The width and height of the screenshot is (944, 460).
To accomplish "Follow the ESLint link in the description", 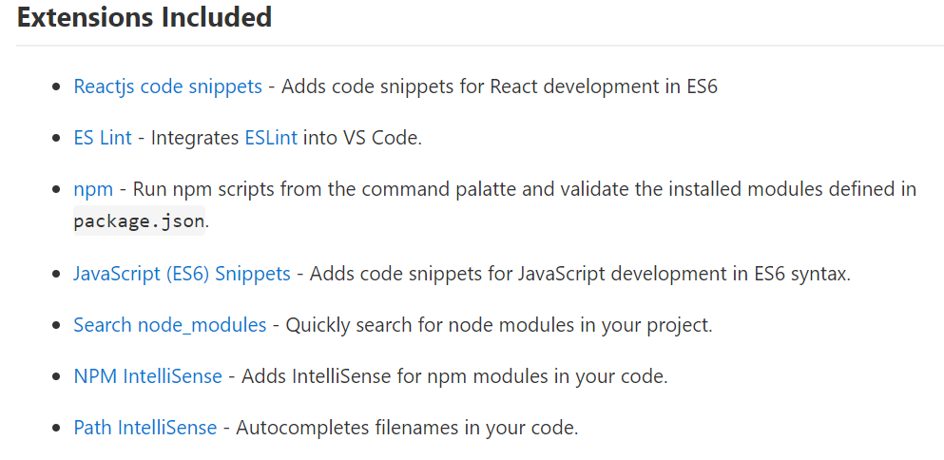I will [x=271, y=138].
